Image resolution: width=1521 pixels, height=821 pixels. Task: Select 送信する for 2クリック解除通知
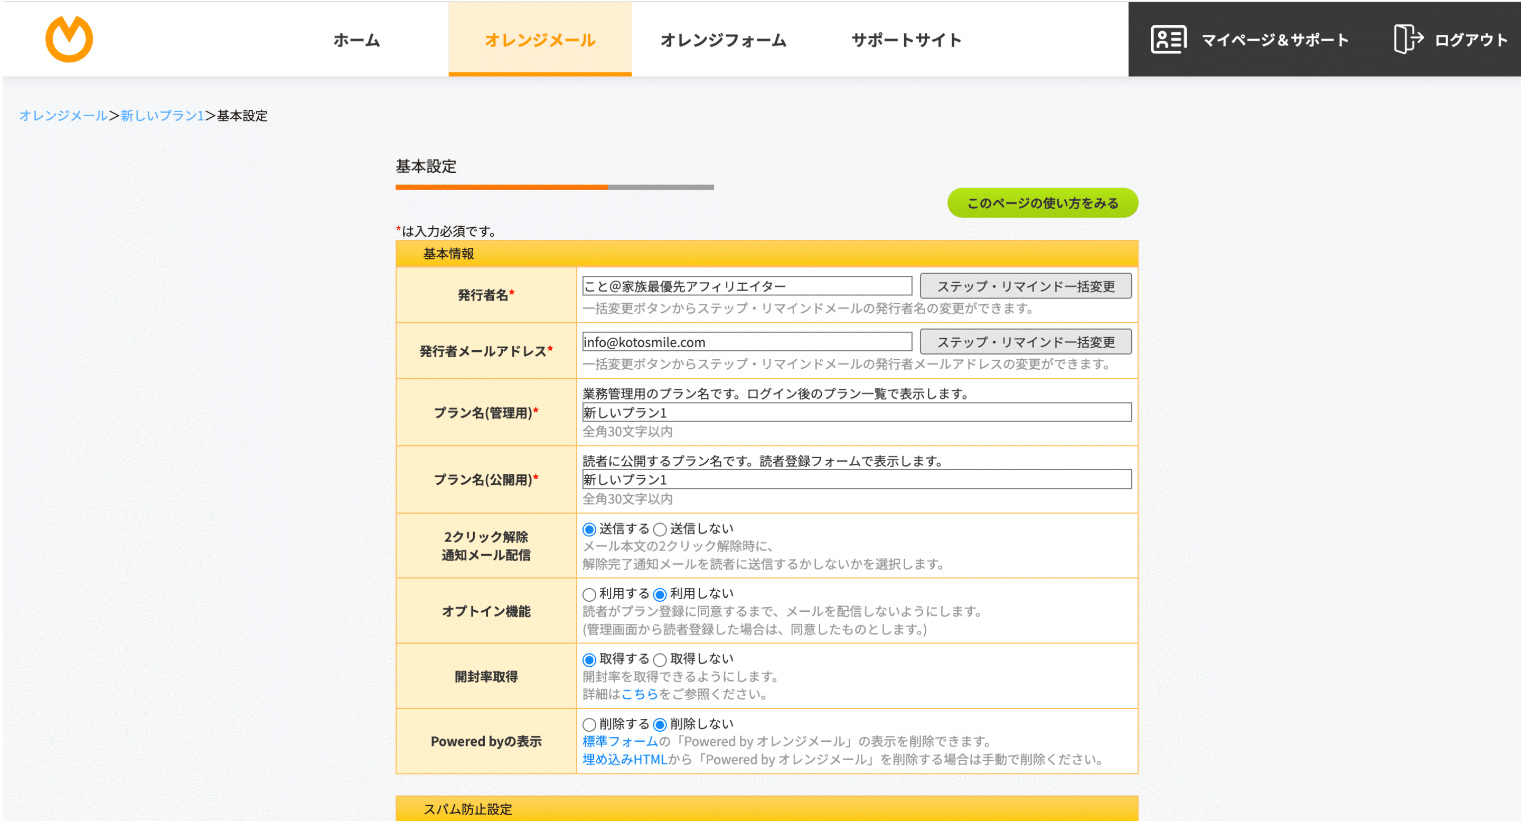point(589,529)
